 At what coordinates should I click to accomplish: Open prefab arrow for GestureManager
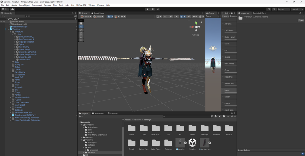(76, 27)
